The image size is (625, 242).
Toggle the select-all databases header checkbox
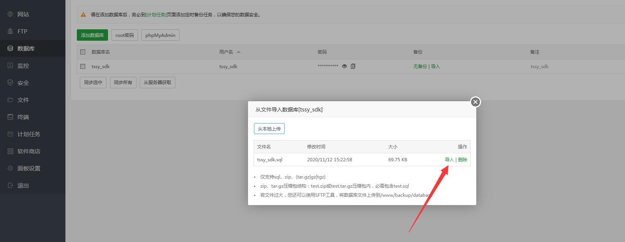[83, 52]
